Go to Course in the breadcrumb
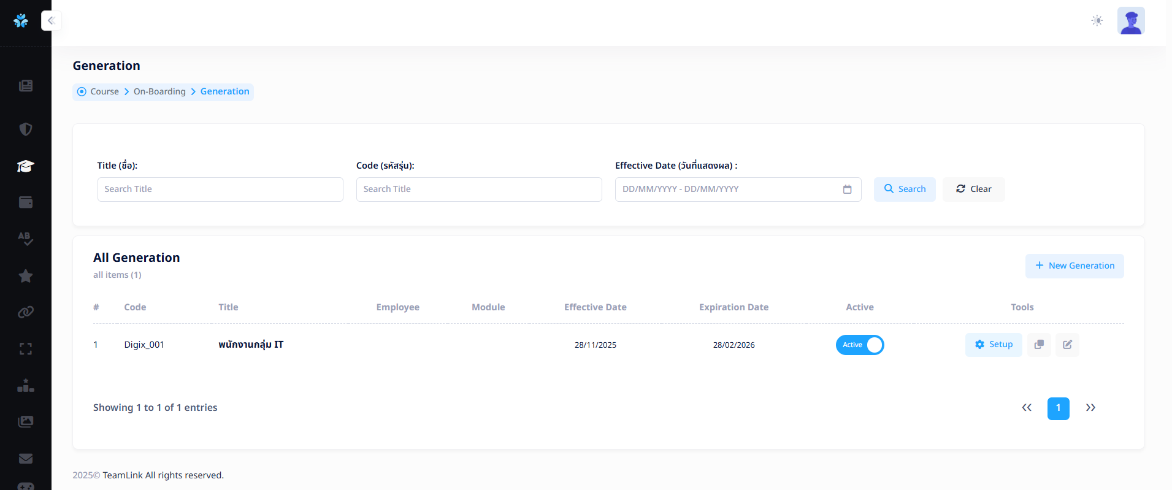 pos(104,91)
